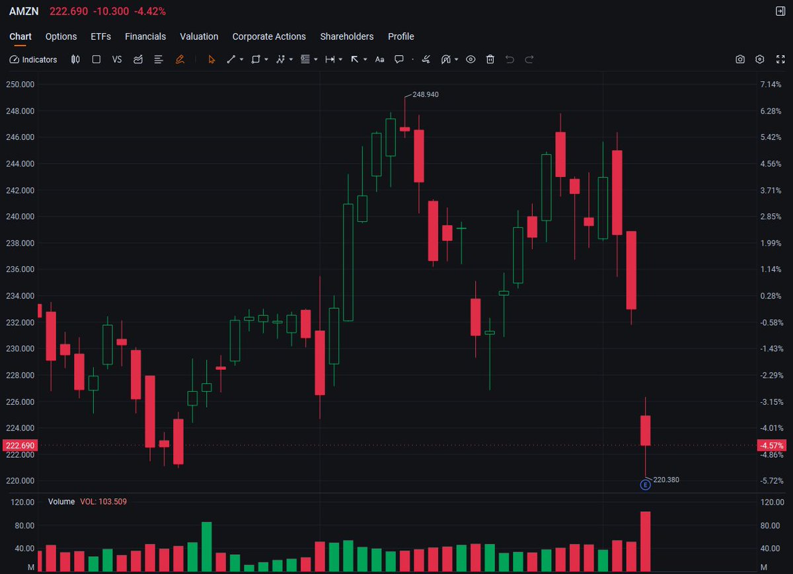Open the Shareholders tab

pos(347,36)
